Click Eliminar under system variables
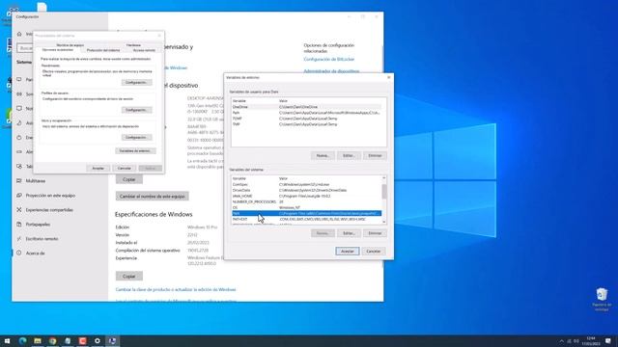This screenshot has height=347, width=618. [375, 233]
